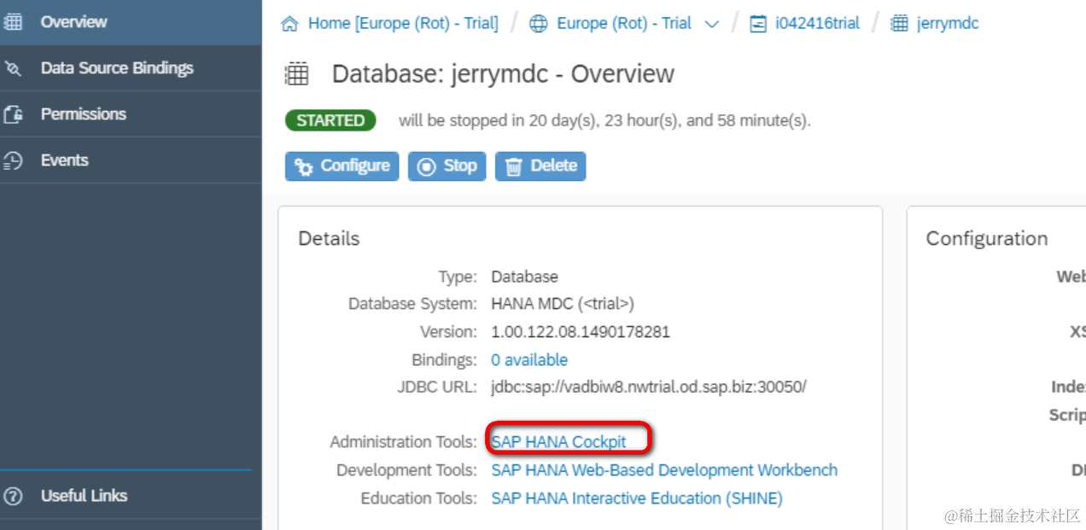This screenshot has width=1086, height=530.
Task: Open SAP HANA Interactive Education (SHINE) link
Action: [637, 498]
